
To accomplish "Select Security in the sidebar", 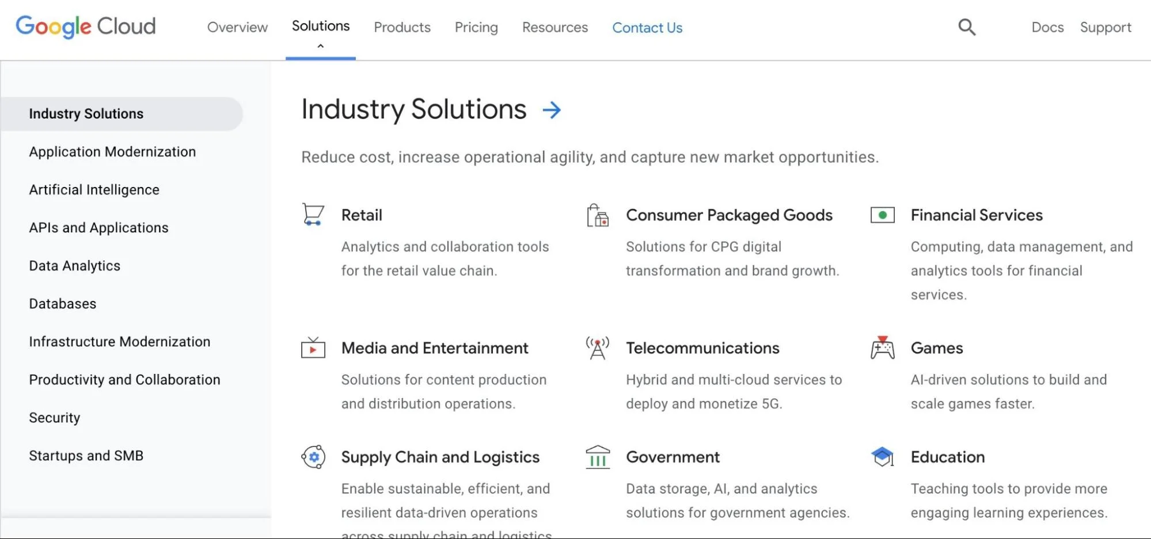I will click(x=54, y=418).
